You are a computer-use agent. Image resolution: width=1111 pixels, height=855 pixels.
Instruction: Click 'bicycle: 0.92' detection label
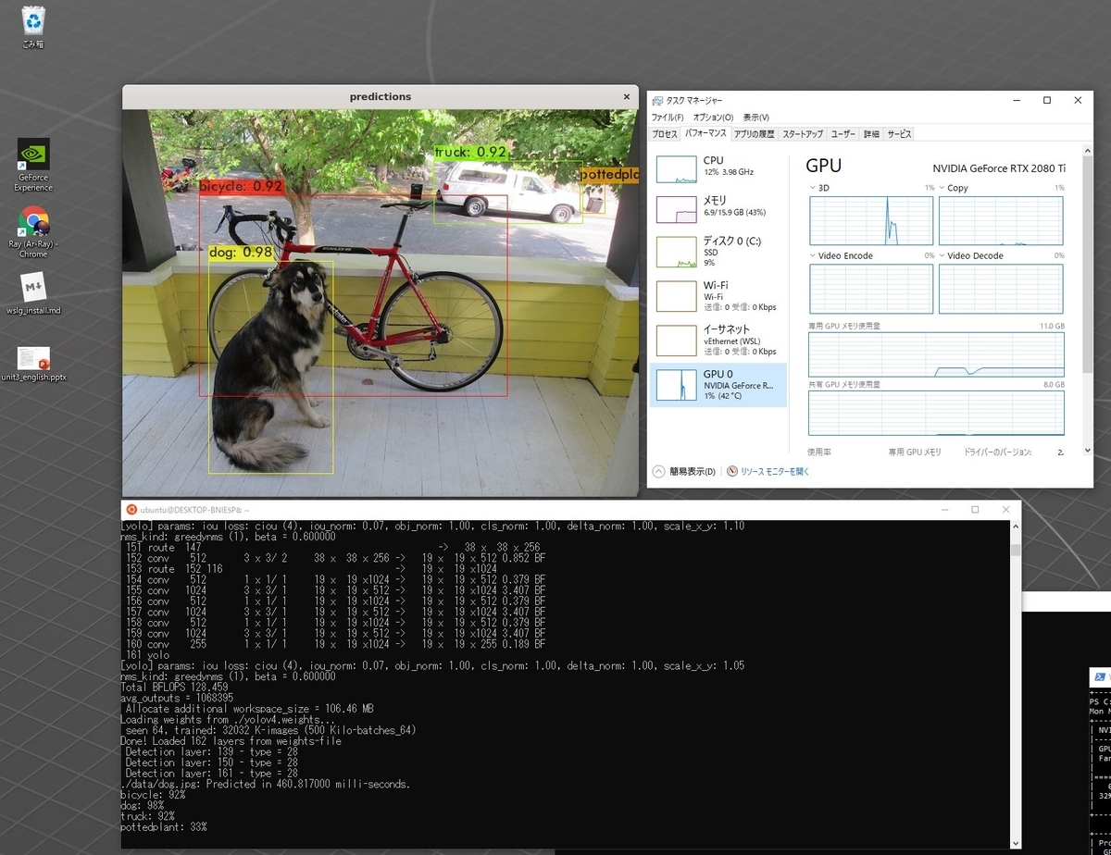coord(241,186)
